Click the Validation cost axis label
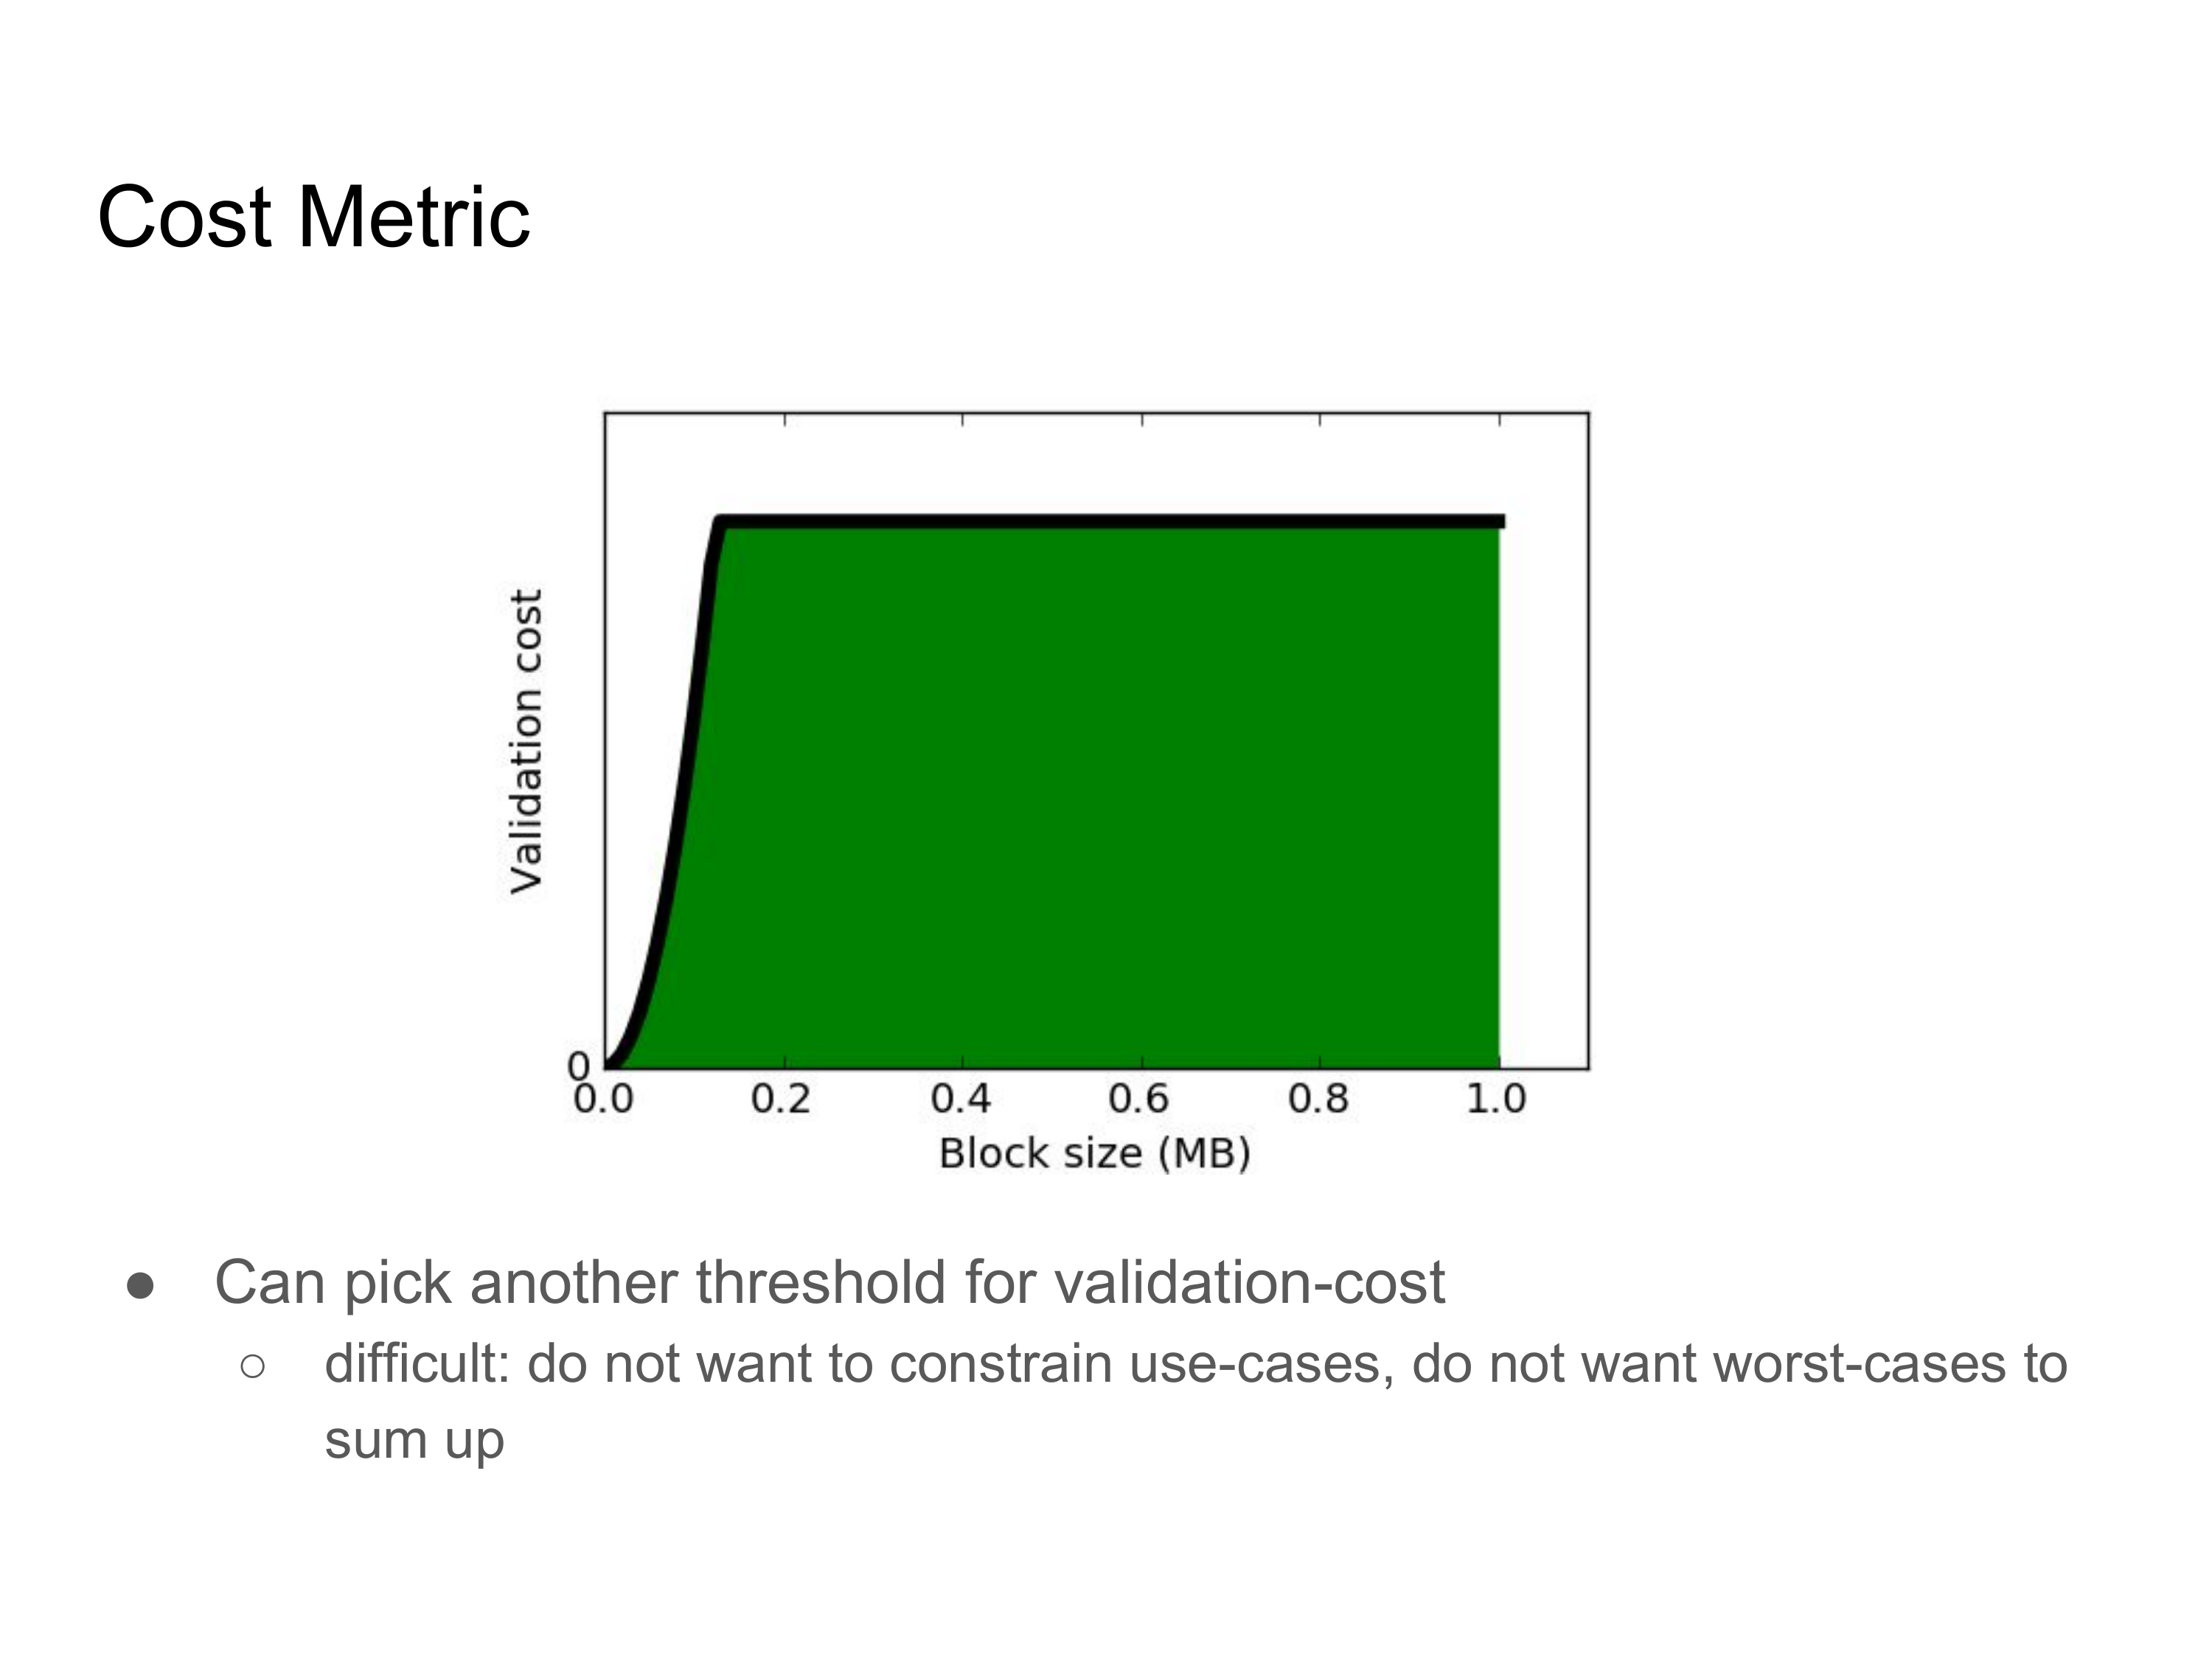 click(526, 741)
